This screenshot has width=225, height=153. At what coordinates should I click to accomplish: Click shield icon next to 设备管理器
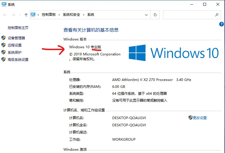(x=3, y=38)
